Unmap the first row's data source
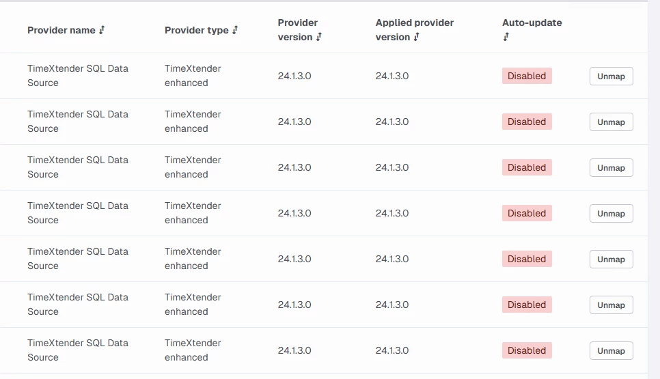Screen dimensions: 660x379 (611, 76)
